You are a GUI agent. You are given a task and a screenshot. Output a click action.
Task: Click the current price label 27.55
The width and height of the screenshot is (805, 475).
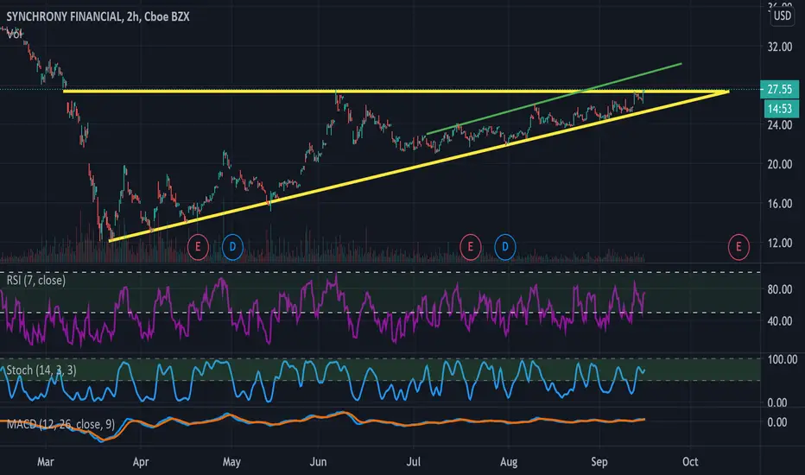pos(779,89)
